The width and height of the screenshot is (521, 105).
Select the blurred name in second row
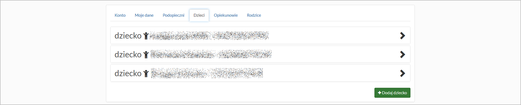tap(211, 54)
